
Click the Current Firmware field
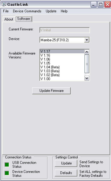pyautogui.click(x=64, y=30)
